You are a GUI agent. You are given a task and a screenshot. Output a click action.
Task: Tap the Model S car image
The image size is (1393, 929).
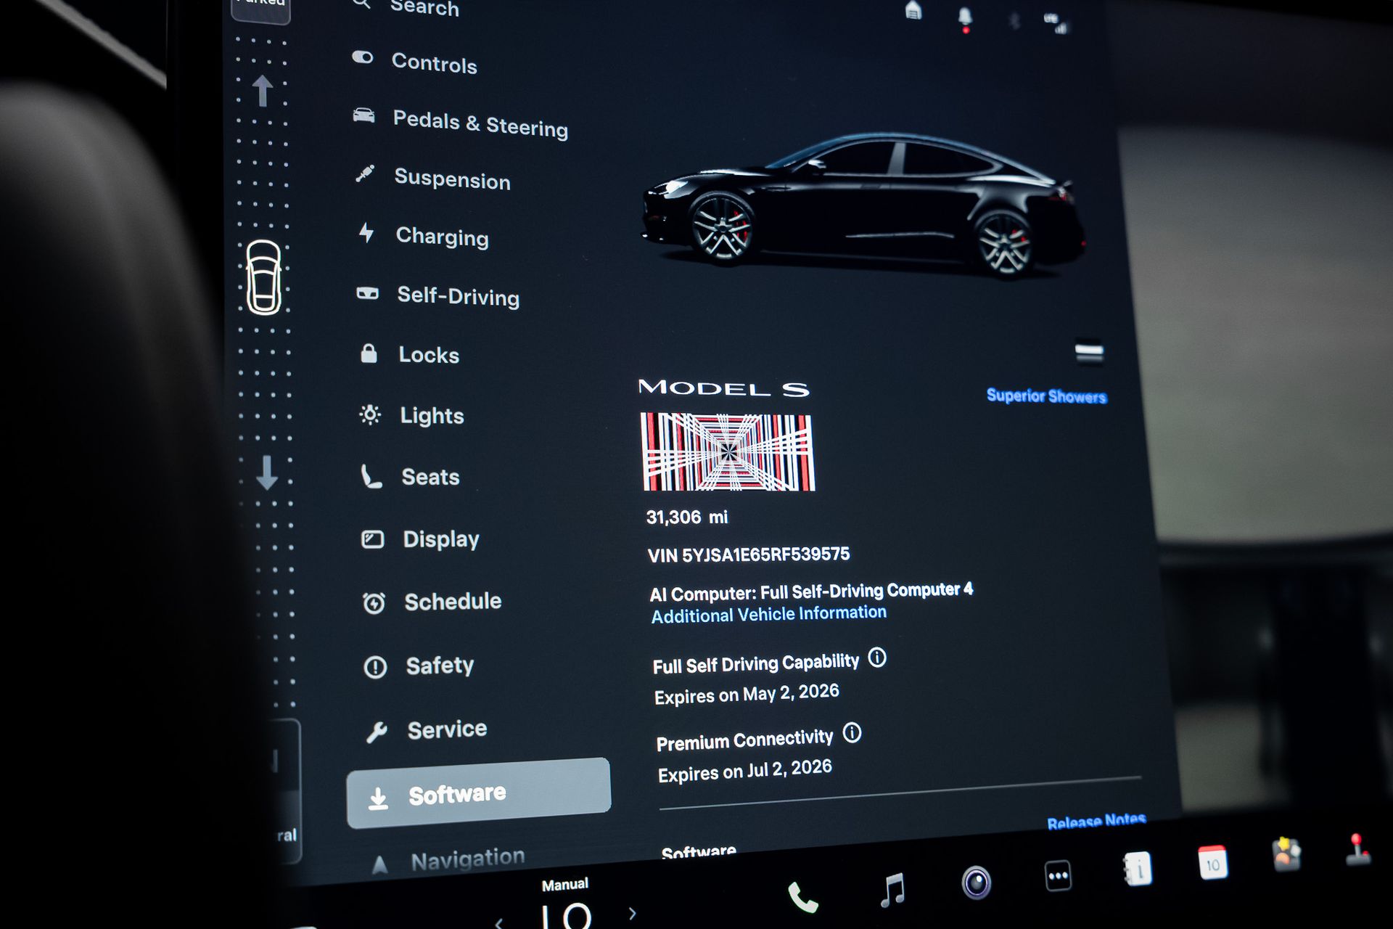tap(863, 205)
